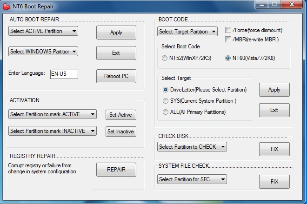This screenshot has width=307, height=204.
Task: Open Select Partition to mark INACTIVE dropdown
Action: (53, 131)
